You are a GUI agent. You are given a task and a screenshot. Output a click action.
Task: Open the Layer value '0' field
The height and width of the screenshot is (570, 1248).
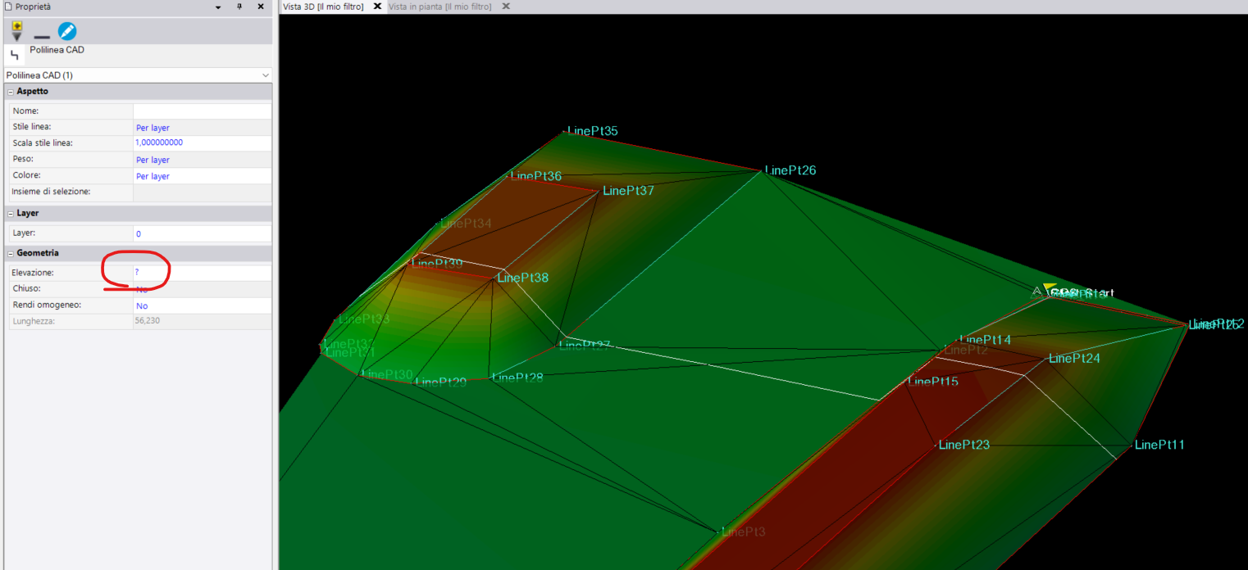(202, 233)
